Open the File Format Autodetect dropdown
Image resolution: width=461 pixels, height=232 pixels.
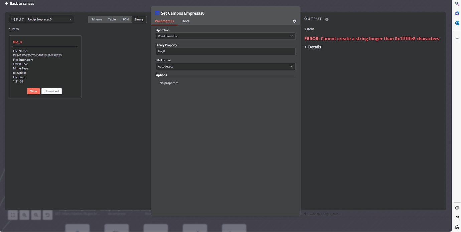click(x=225, y=66)
